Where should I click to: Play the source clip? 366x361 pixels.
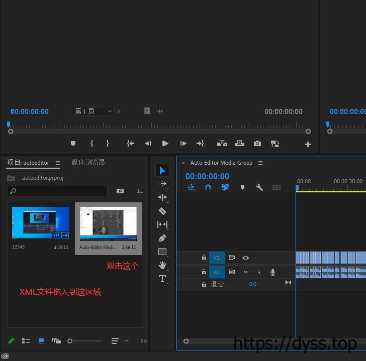point(165,144)
